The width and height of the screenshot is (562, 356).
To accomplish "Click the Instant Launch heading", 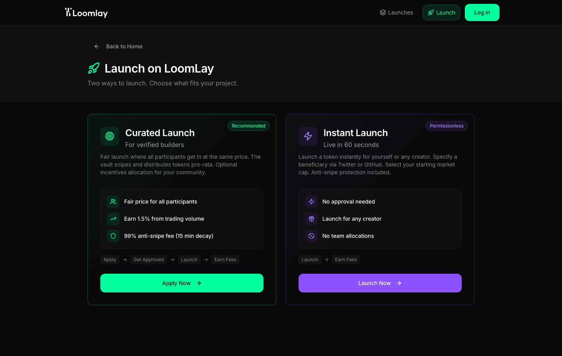I will (356, 133).
